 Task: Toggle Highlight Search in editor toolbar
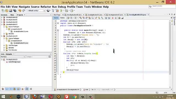89,18
